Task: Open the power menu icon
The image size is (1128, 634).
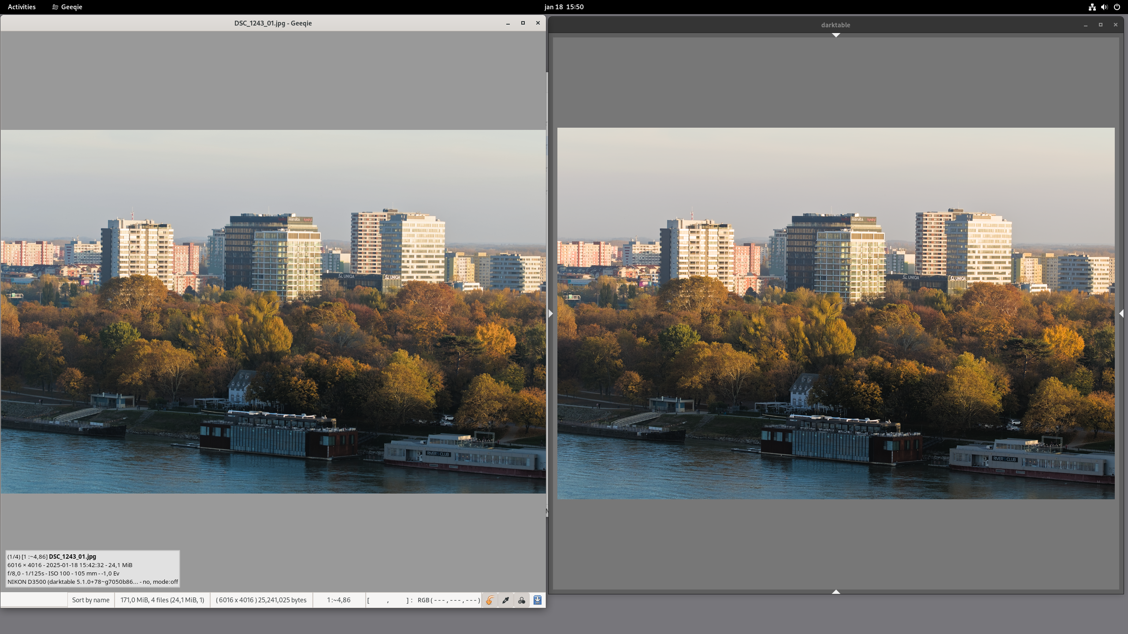Action: pyautogui.click(x=1117, y=7)
